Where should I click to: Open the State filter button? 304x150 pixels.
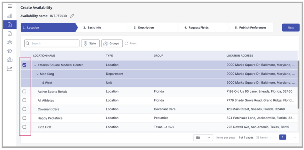(x=90, y=43)
